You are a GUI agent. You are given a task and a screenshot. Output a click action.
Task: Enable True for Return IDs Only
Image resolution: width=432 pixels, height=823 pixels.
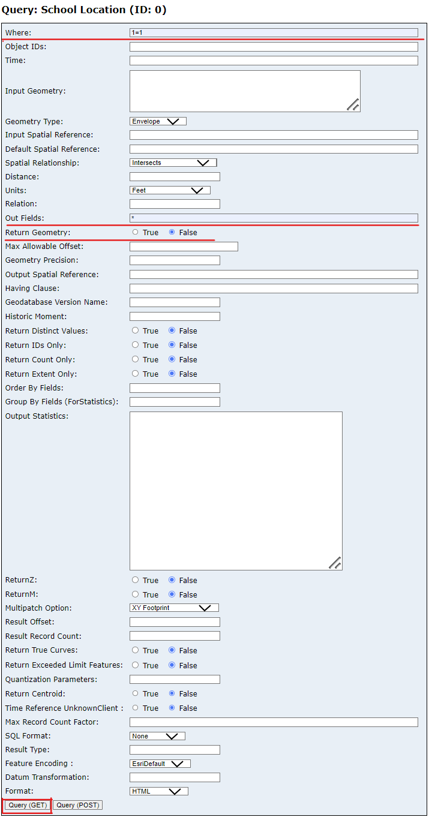136,346
